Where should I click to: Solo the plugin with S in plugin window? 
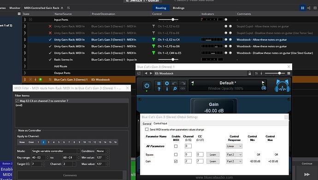tap(256, 73)
